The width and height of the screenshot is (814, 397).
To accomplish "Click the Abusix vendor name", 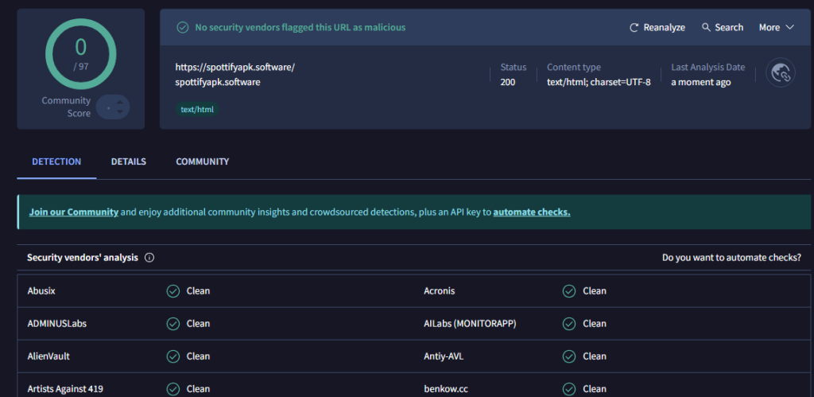I will [41, 291].
